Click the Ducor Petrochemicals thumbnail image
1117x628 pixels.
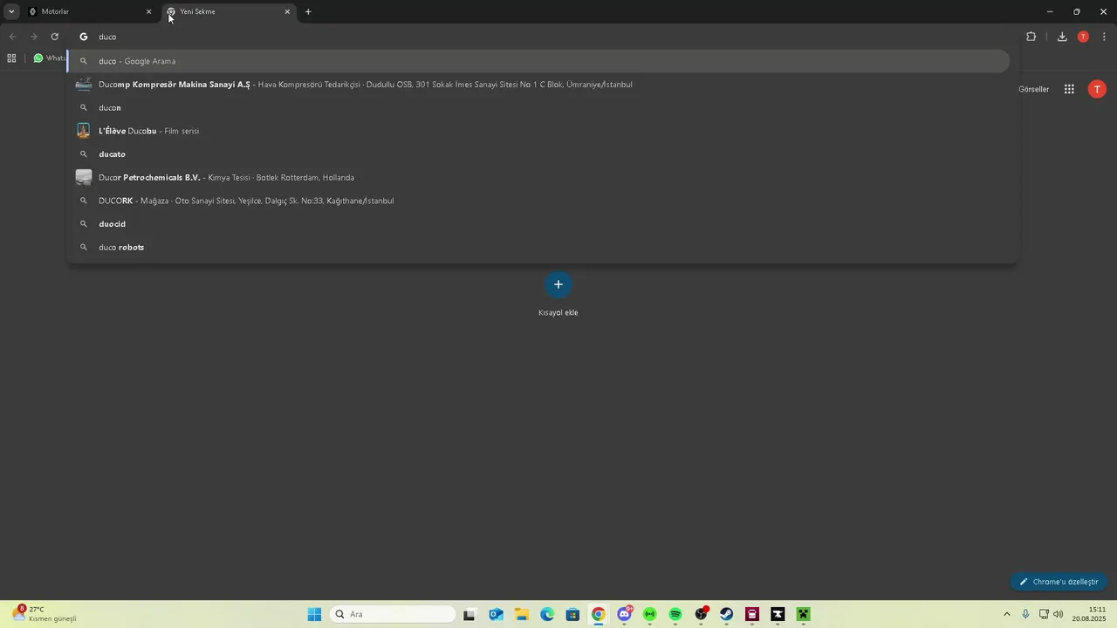point(84,177)
